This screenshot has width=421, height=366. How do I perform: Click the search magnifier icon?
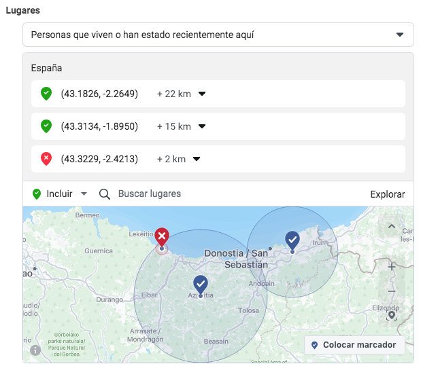point(105,194)
